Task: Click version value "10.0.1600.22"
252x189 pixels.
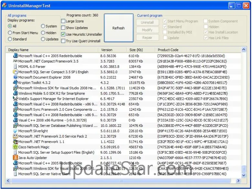Action: click(x=111, y=126)
